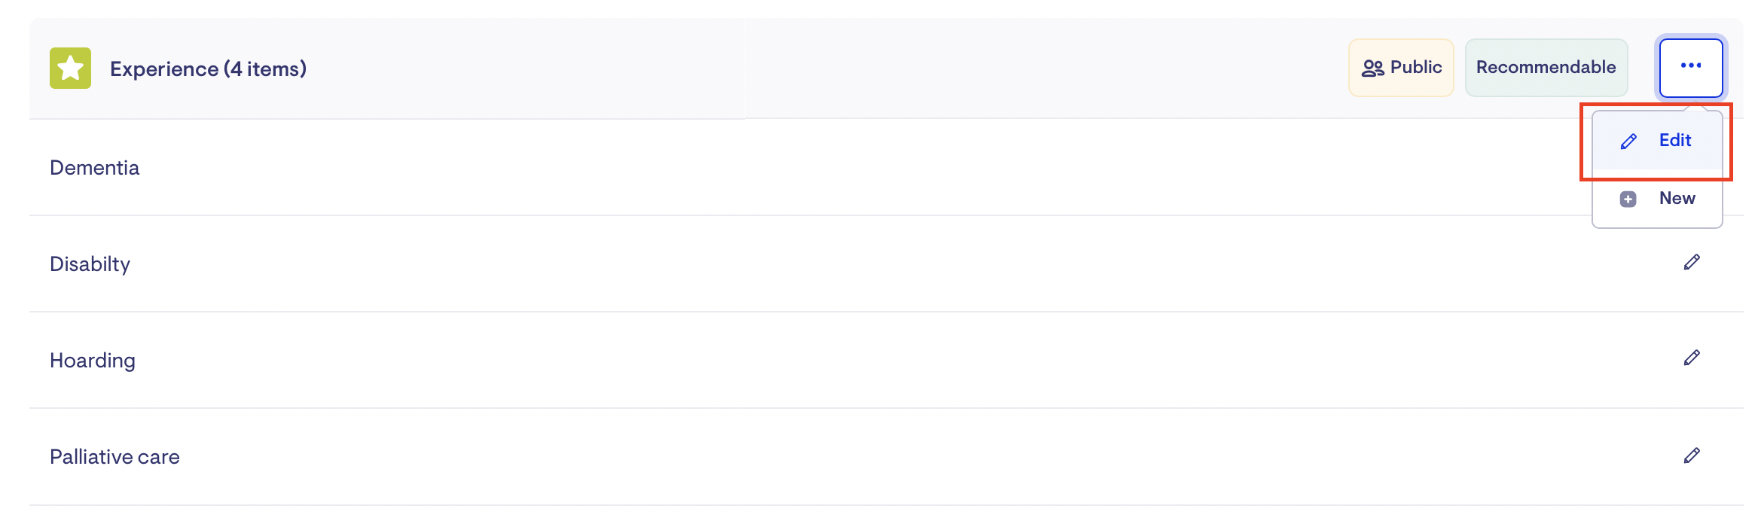Toggle the Recommendable badge
This screenshot has height=521, width=1758.
click(1546, 68)
